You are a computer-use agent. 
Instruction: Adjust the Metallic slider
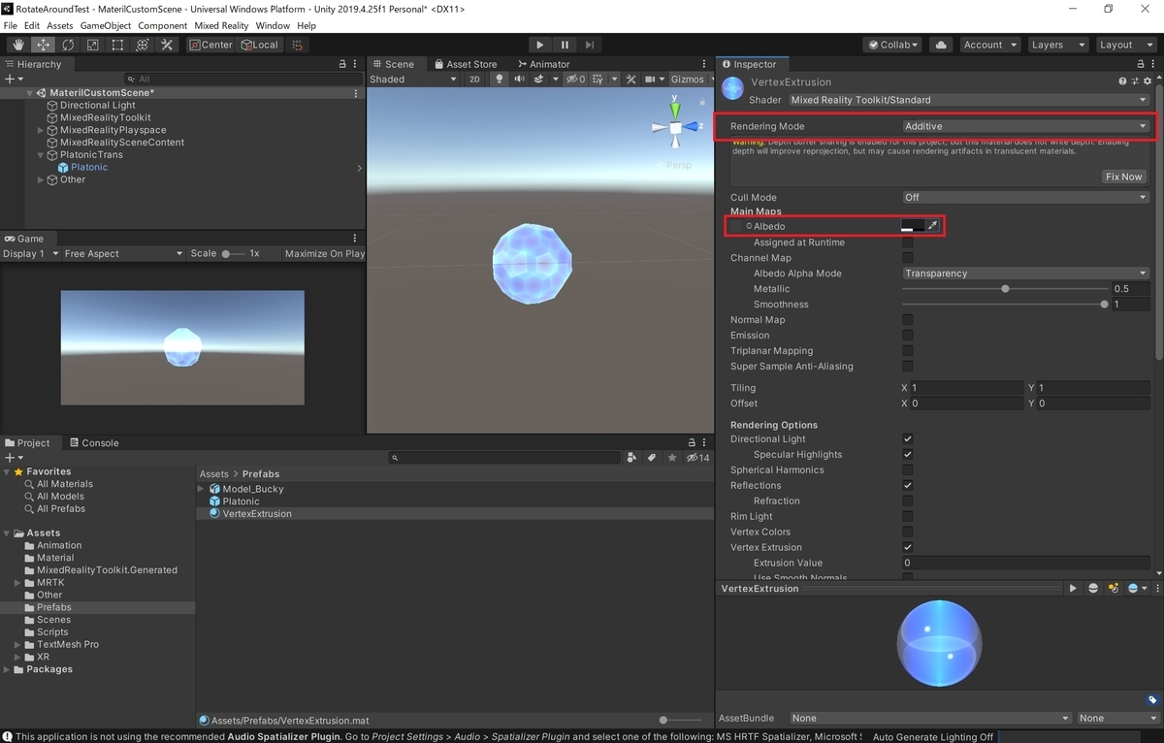coord(1005,289)
